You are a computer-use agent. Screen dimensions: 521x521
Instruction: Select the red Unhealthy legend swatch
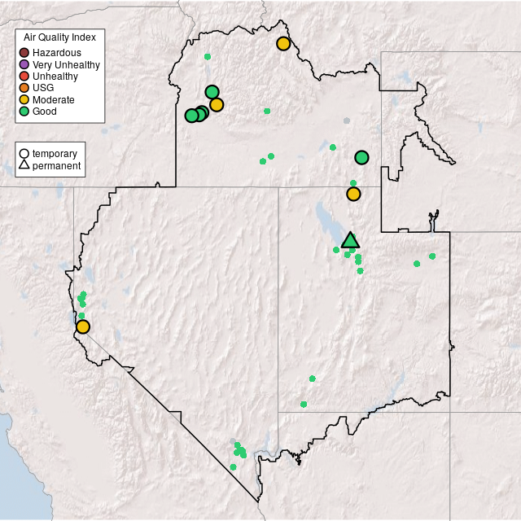point(24,76)
